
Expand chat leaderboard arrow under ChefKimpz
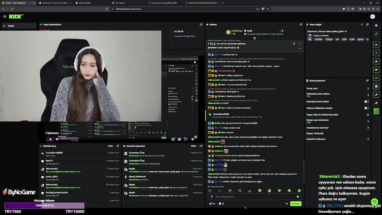coord(255,38)
